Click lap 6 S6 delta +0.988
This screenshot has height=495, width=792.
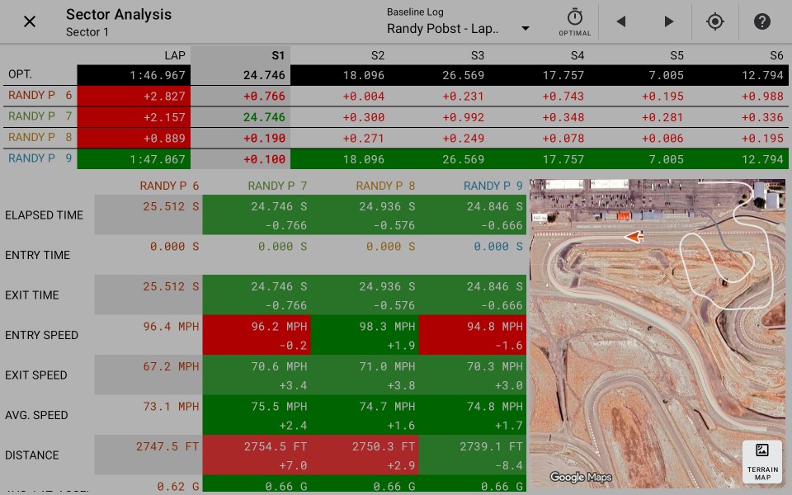(x=762, y=96)
